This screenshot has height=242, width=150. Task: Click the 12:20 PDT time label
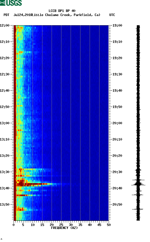pos(5,58)
